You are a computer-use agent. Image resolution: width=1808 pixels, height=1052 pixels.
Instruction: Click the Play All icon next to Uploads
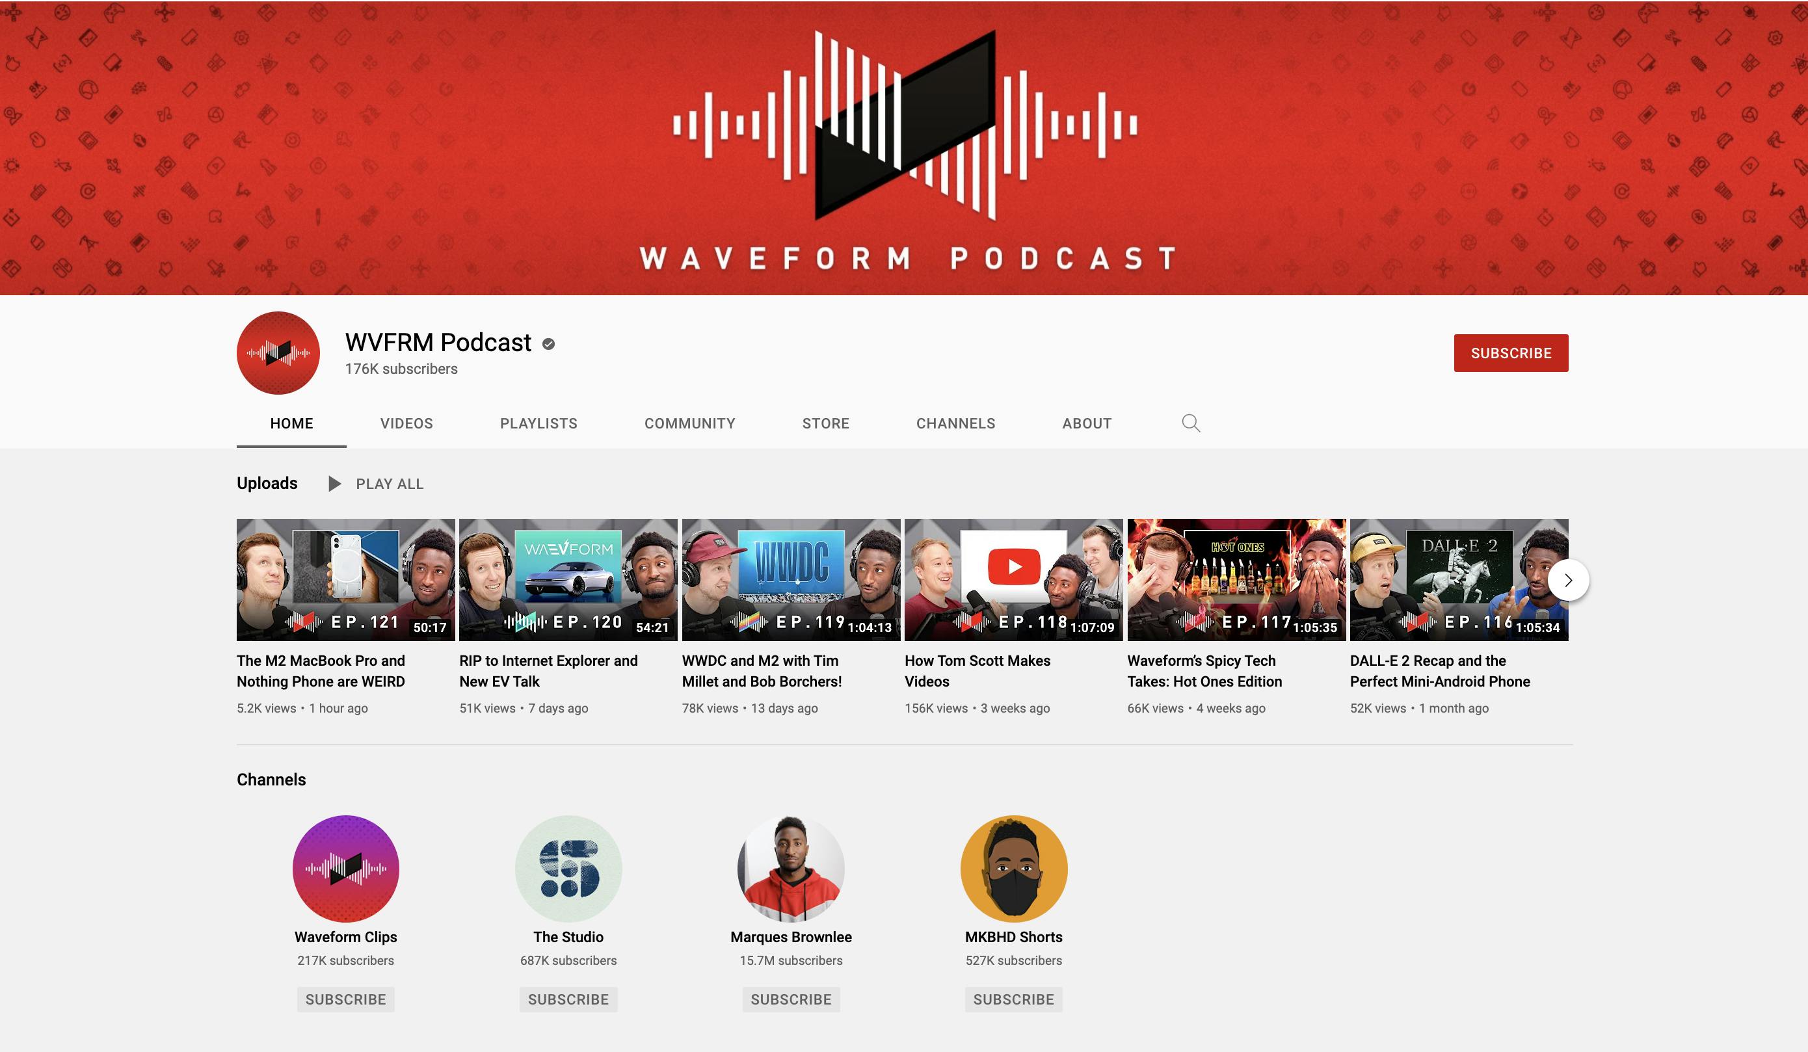point(334,483)
